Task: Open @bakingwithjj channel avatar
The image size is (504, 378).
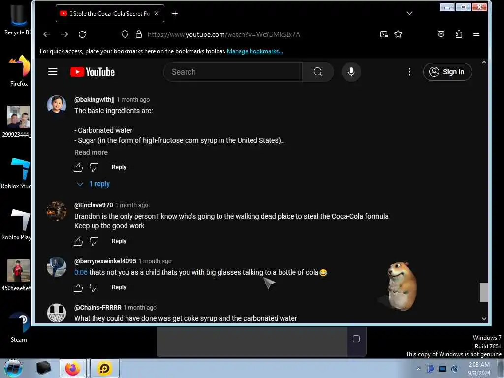Action: tap(57, 104)
